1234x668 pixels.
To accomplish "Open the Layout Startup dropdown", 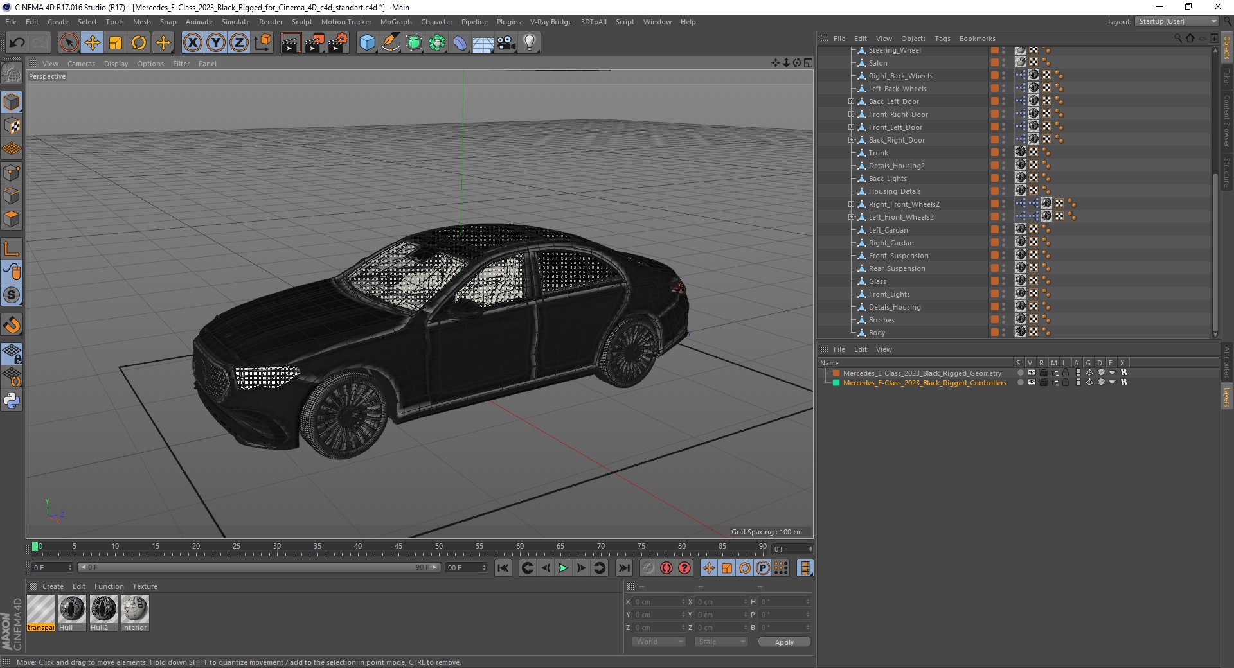I will click(x=1176, y=21).
